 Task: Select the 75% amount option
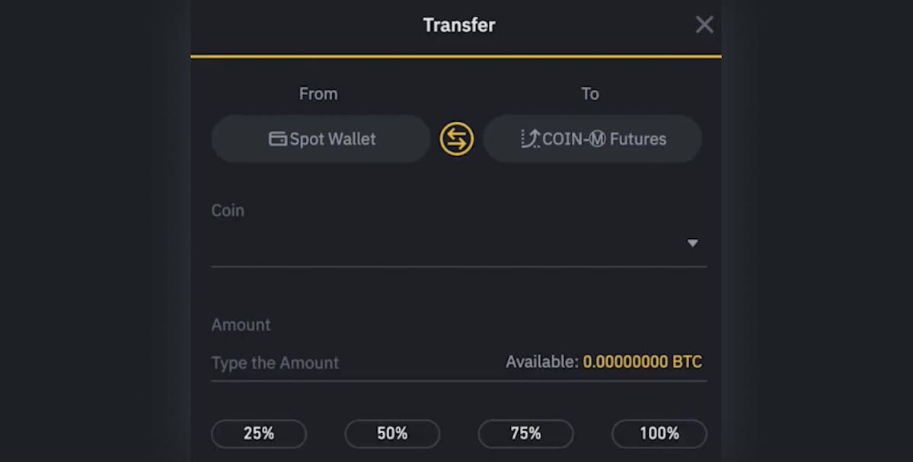[x=525, y=434]
